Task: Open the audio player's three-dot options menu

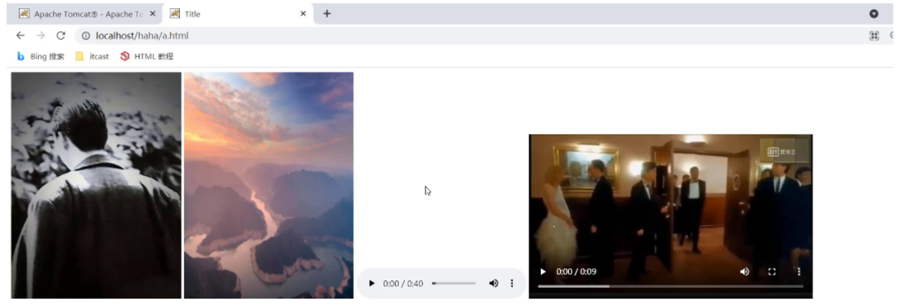Action: (511, 284)
